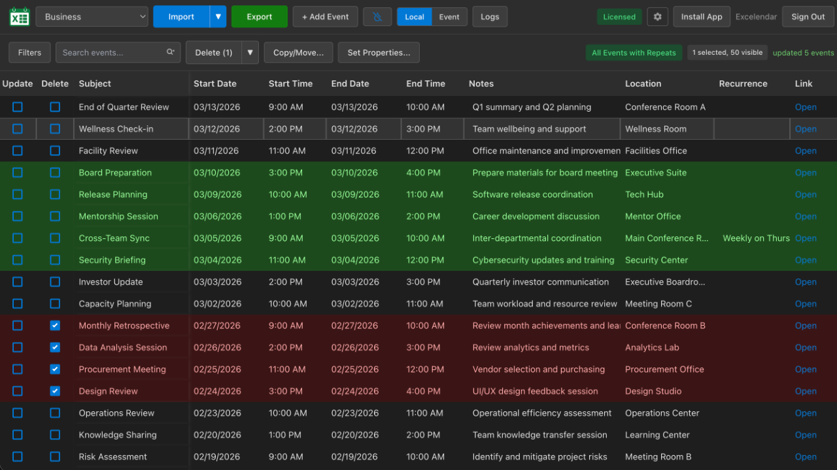Click the magnifier icon in search box
This screenshot has height=470, width=837.
pos(171,53)
